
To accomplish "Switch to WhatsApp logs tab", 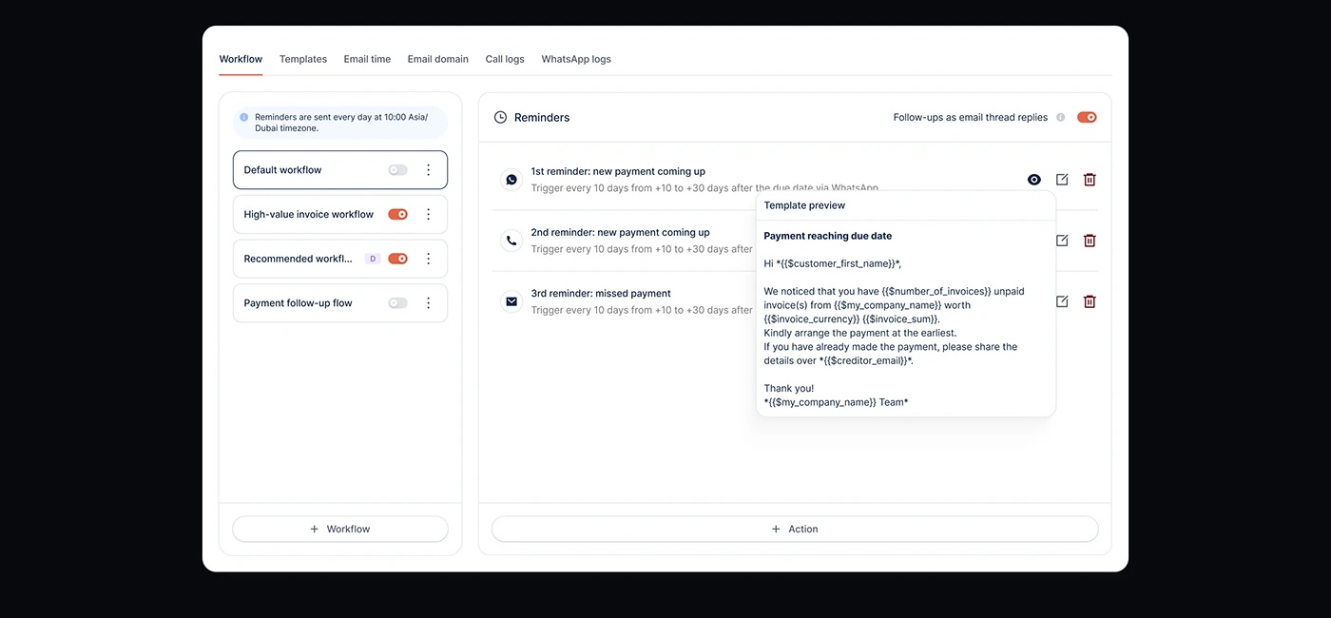I will click(576, 59).
